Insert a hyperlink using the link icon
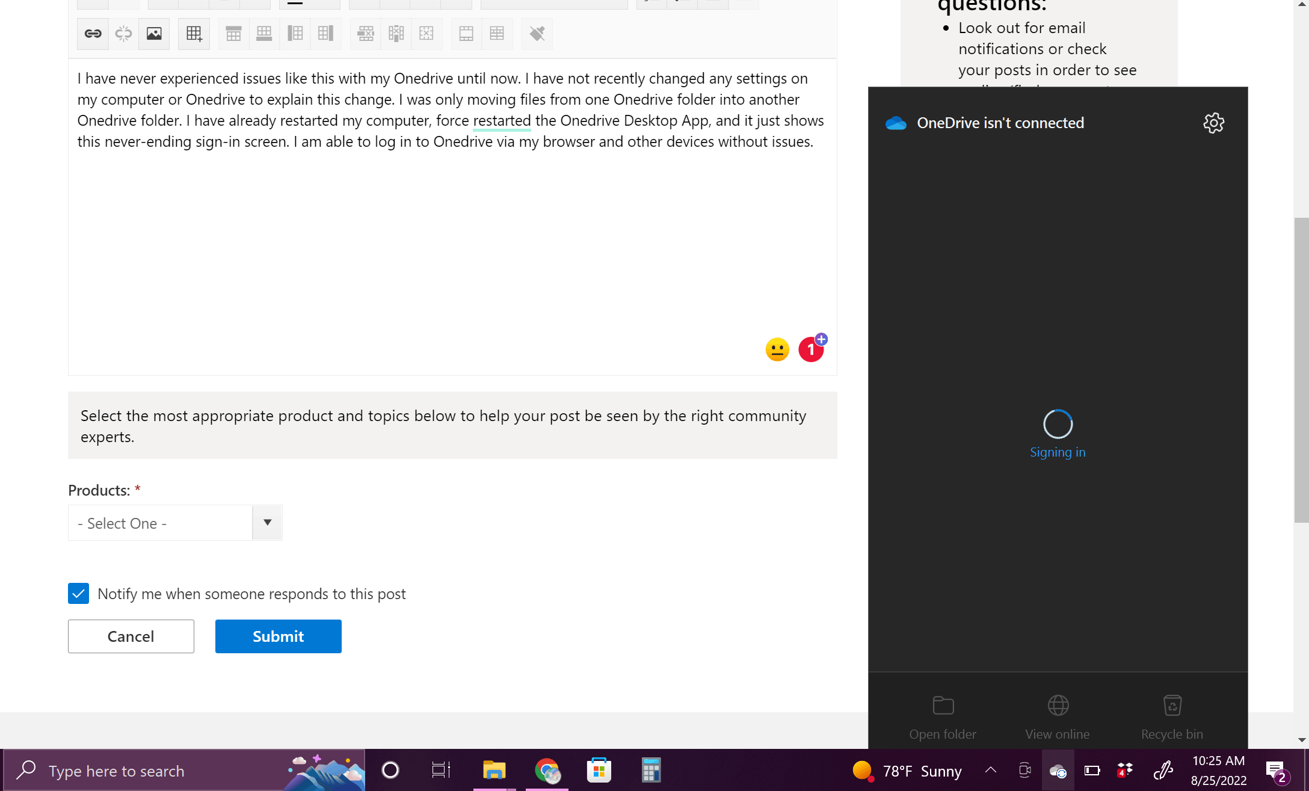 point(92,34)
